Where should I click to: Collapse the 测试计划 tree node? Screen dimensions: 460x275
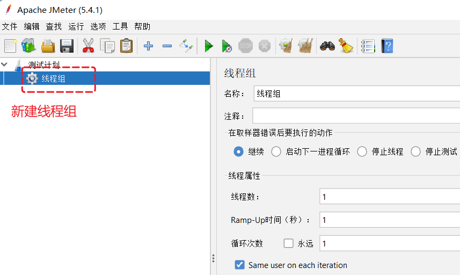coord(4,64)
